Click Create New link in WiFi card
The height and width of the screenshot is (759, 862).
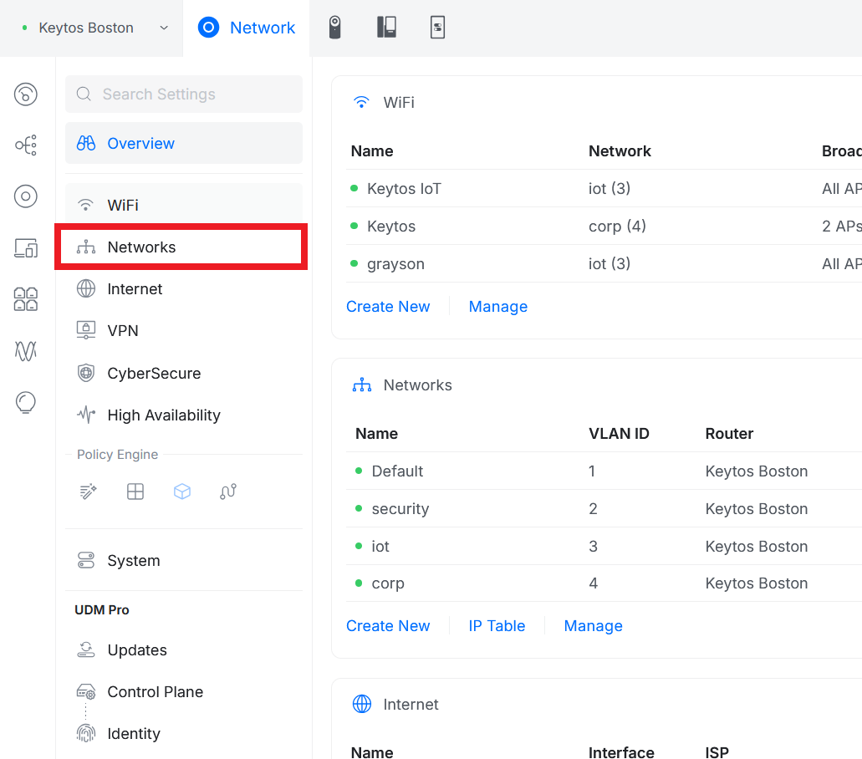(x=388, y=306)
